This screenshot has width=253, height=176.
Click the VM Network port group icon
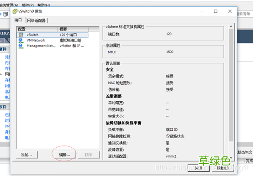click(21, 40)
